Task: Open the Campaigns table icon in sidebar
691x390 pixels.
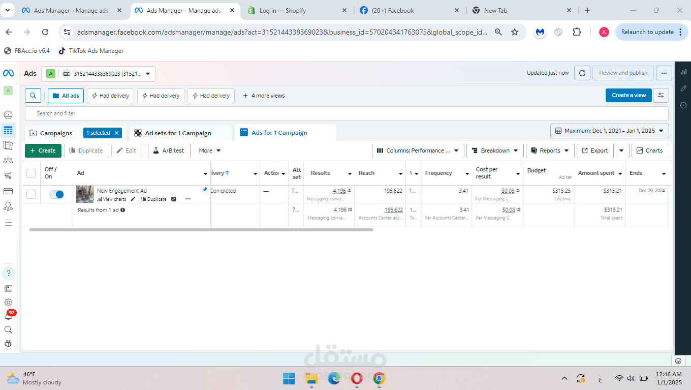Action: 8,131
